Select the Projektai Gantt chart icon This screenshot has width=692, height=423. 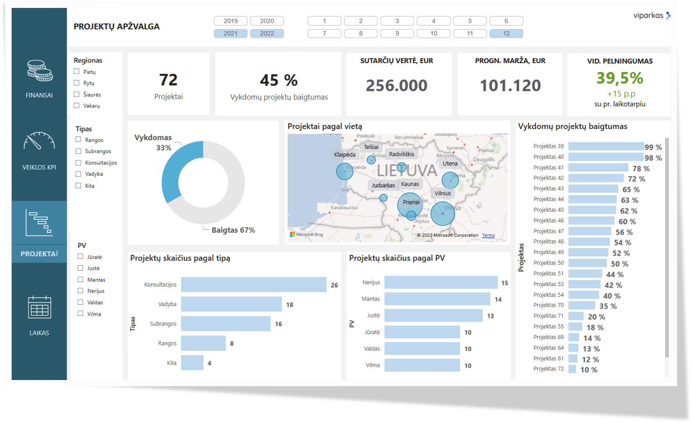(x=39, y=223)
